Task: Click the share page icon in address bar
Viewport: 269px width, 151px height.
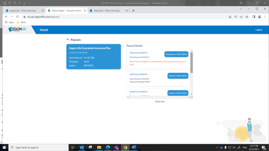Action: [241, 17]
